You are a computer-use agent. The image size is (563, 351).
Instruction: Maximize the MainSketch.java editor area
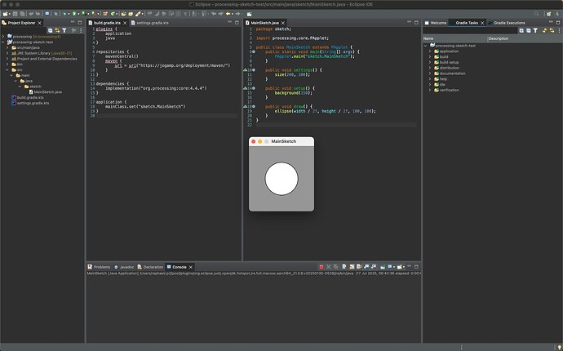(x=416, y=22)
